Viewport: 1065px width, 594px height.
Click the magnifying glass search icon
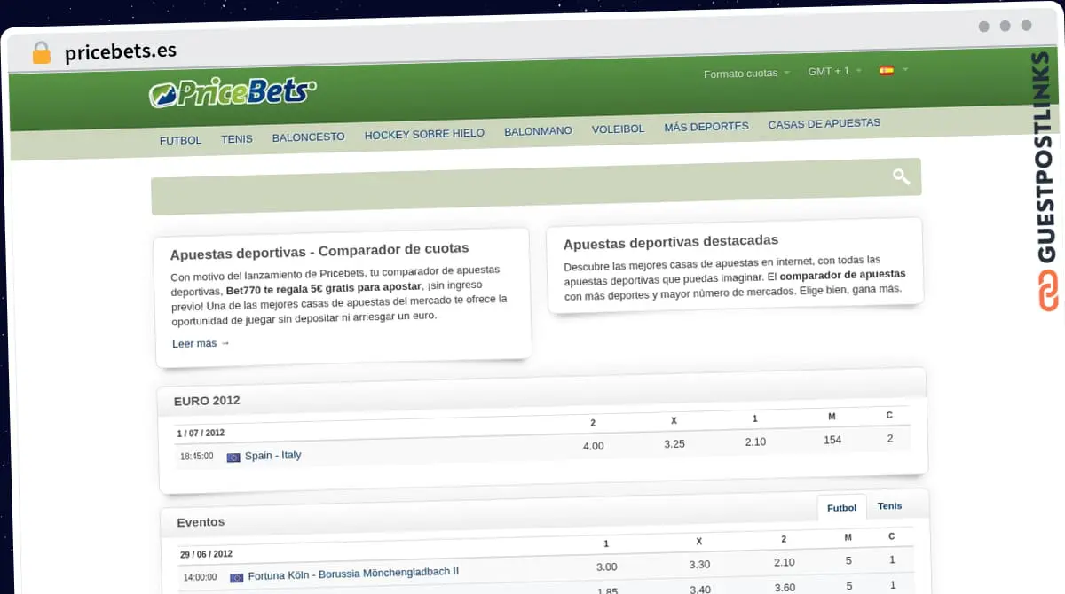(901, 176)
